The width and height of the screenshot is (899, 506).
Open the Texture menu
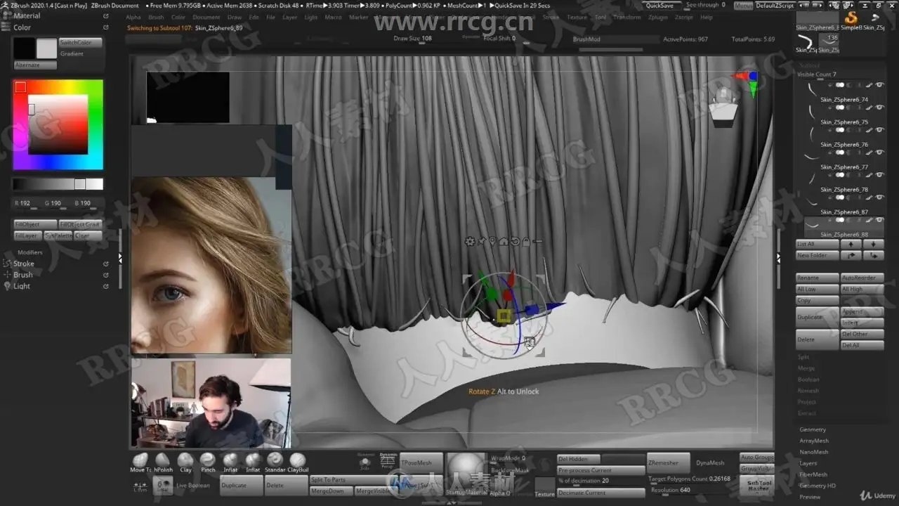(x=577, y=17)
